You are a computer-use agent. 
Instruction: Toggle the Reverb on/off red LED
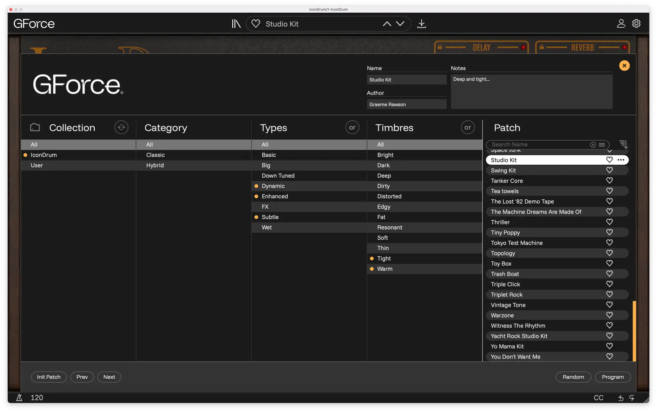pyautogui.click(x=624, y=47)
